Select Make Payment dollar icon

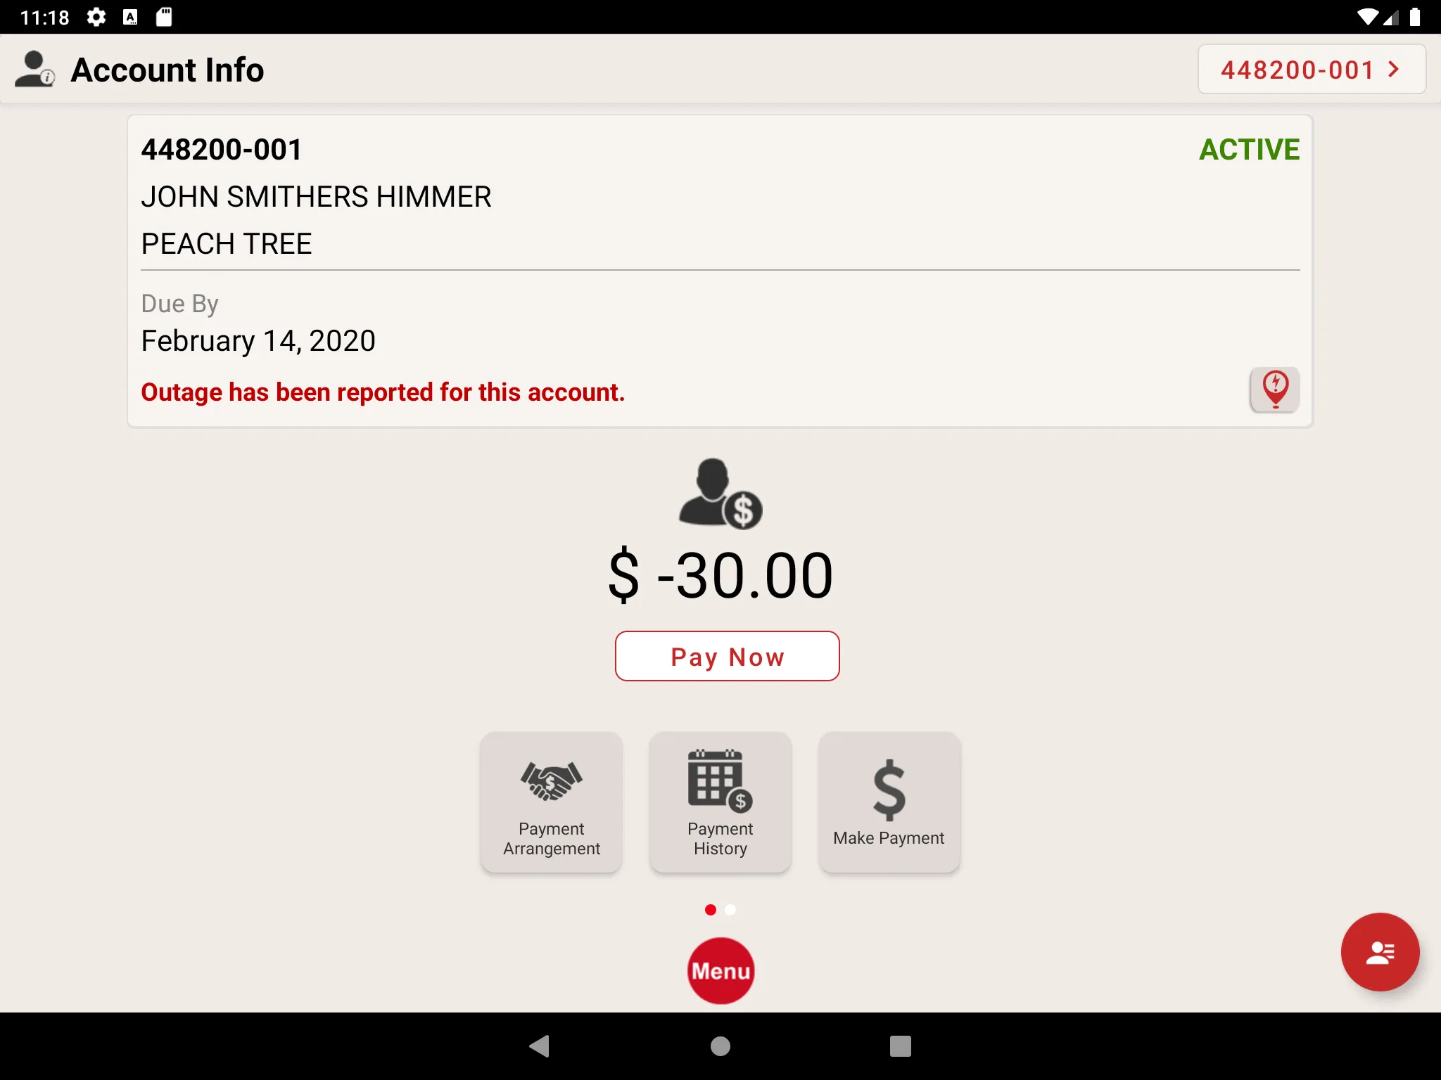(889, 787)
